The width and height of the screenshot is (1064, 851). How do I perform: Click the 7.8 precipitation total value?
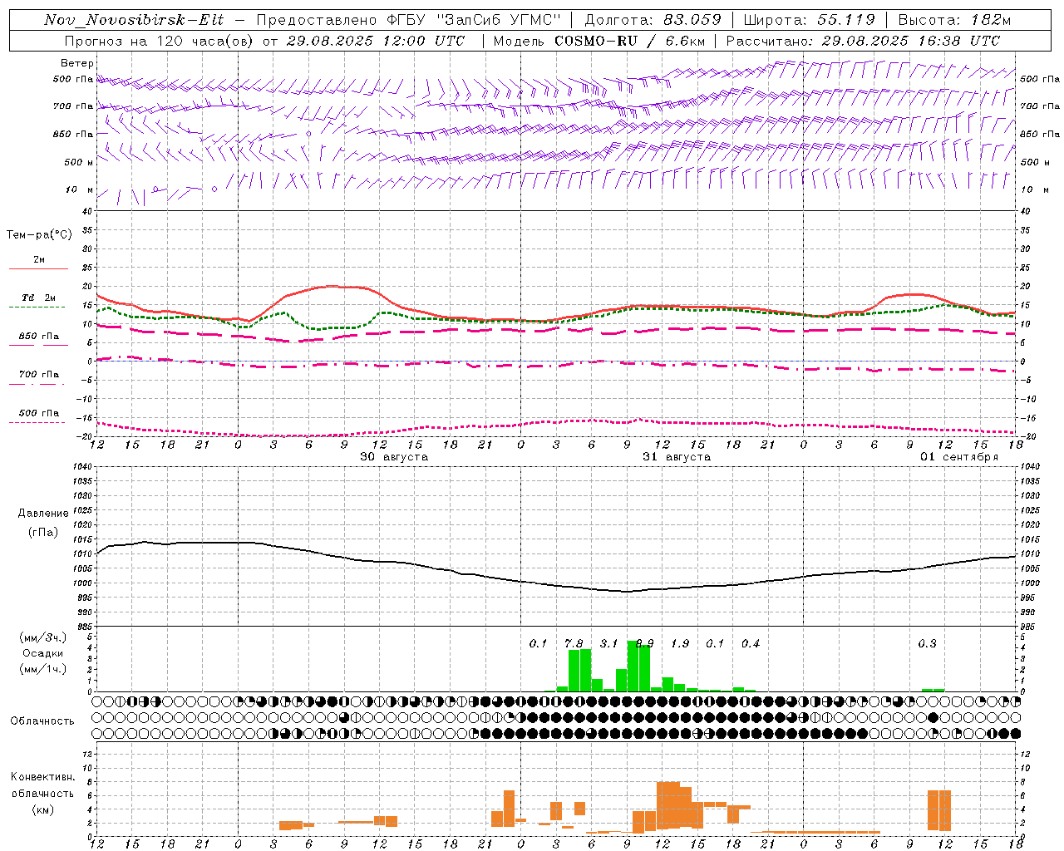pyautogui.click(x=574, y=643)
